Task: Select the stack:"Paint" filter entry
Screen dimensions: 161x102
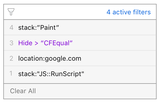Action: point(80,27)
